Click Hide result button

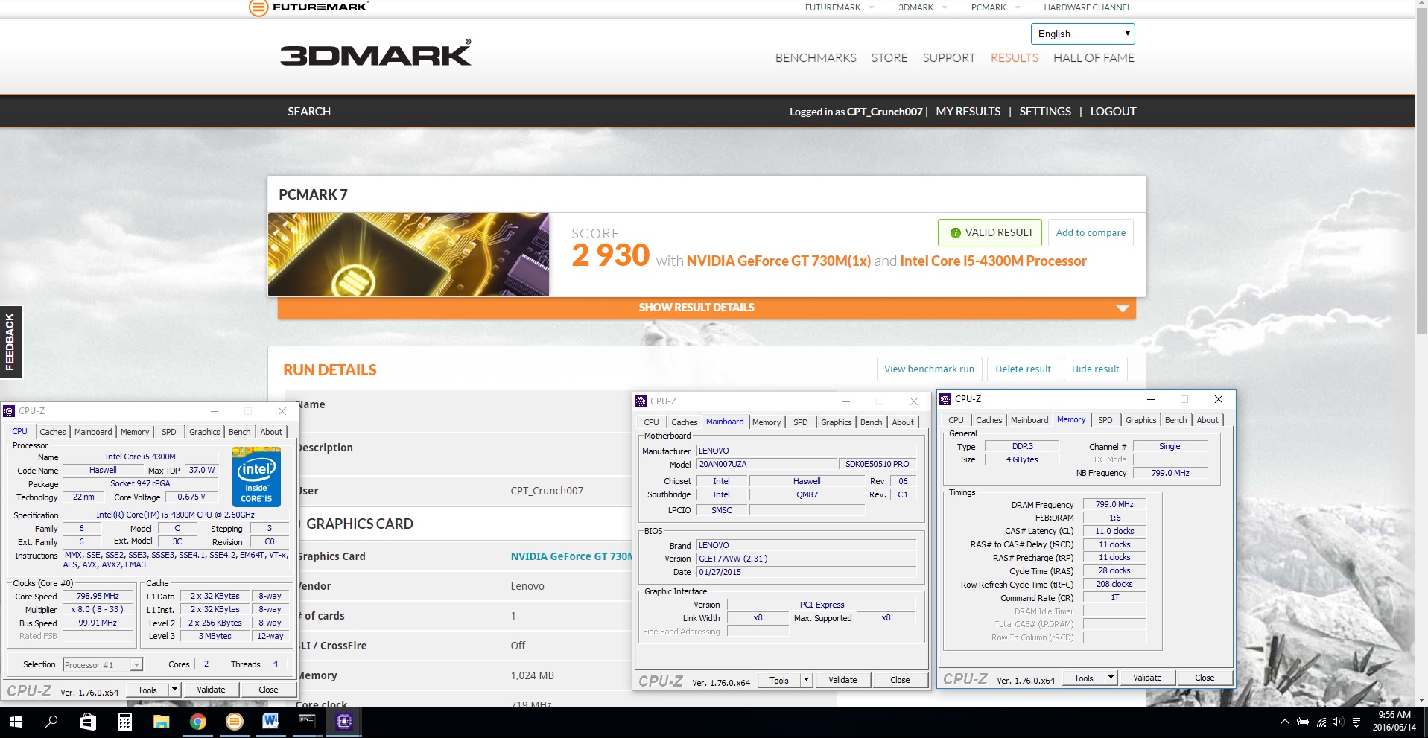coord(1095,369)
